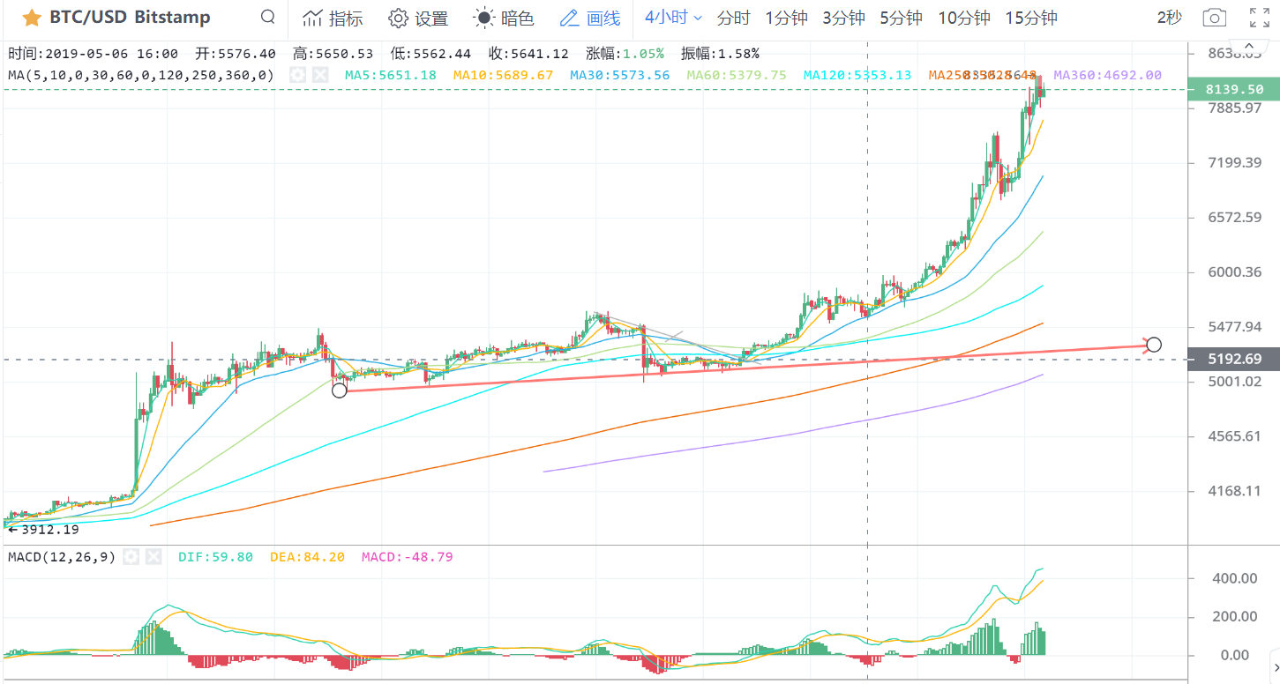Click the 5477.94 price axis label

tap(1235, 326)
